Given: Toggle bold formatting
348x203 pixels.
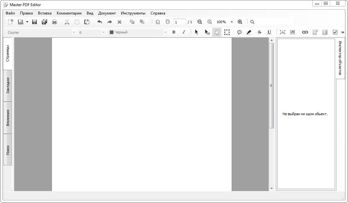Looking at the screenshot, I should point(174,32).
